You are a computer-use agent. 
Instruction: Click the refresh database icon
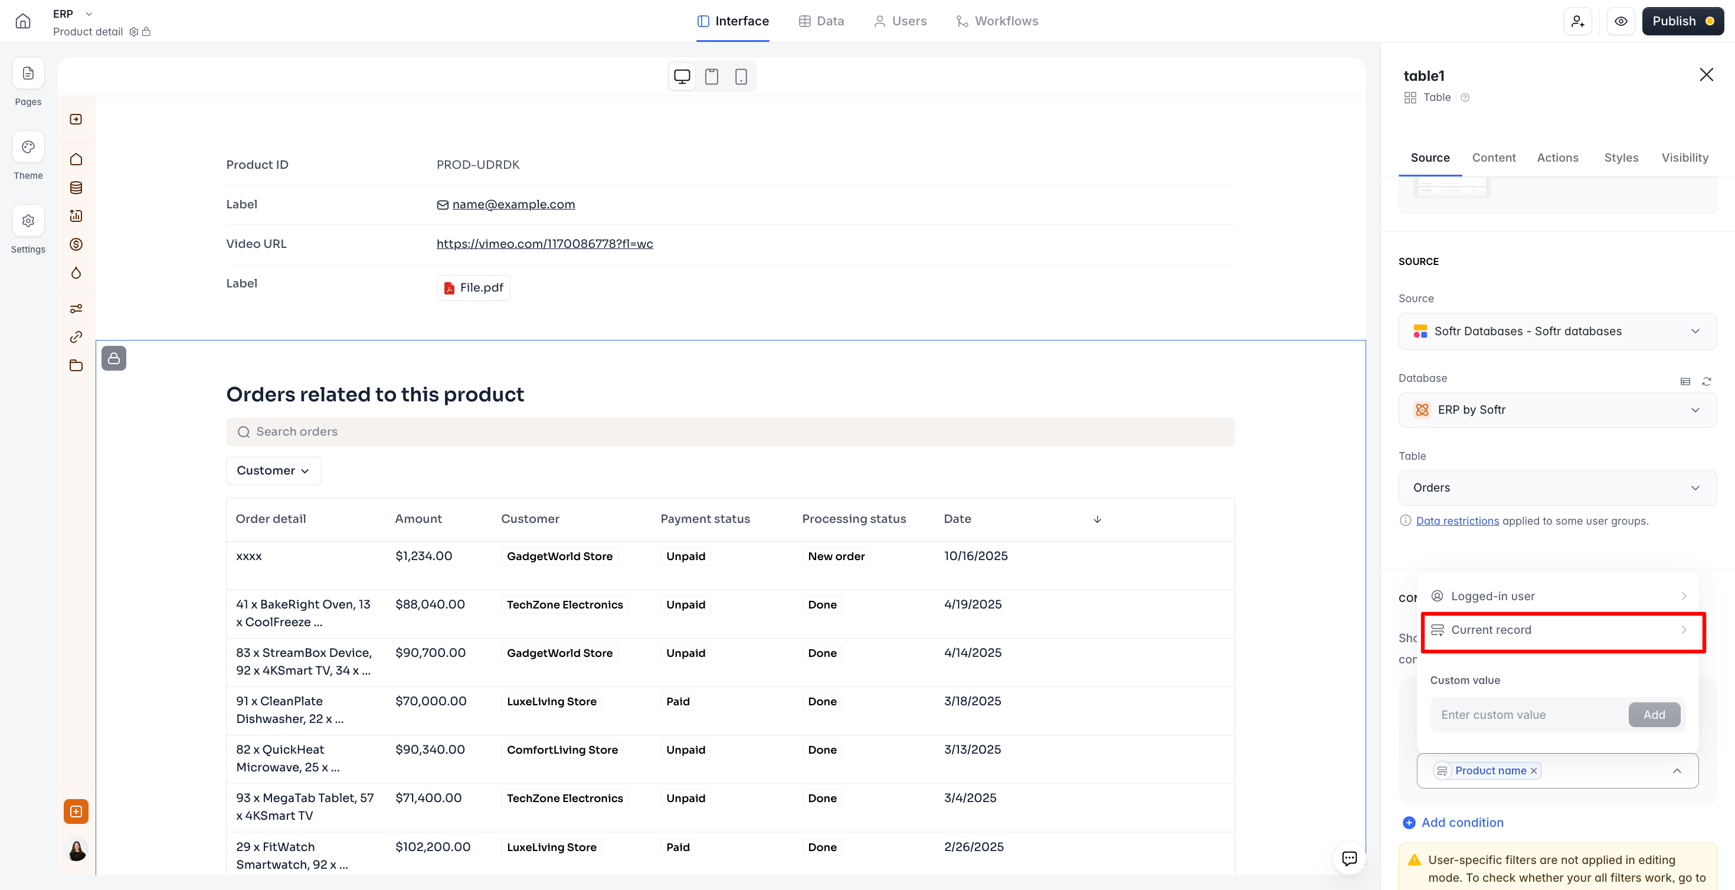1706,381
